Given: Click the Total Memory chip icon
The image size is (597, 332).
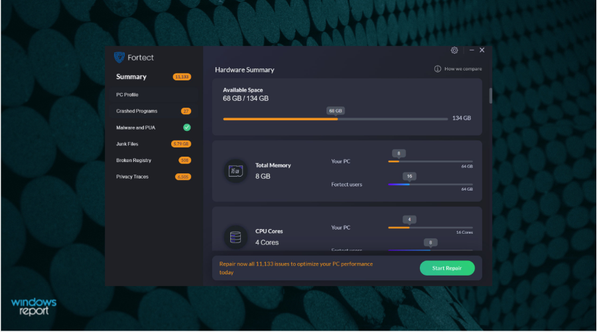Looking at the screenshot, I should point(235,171).
